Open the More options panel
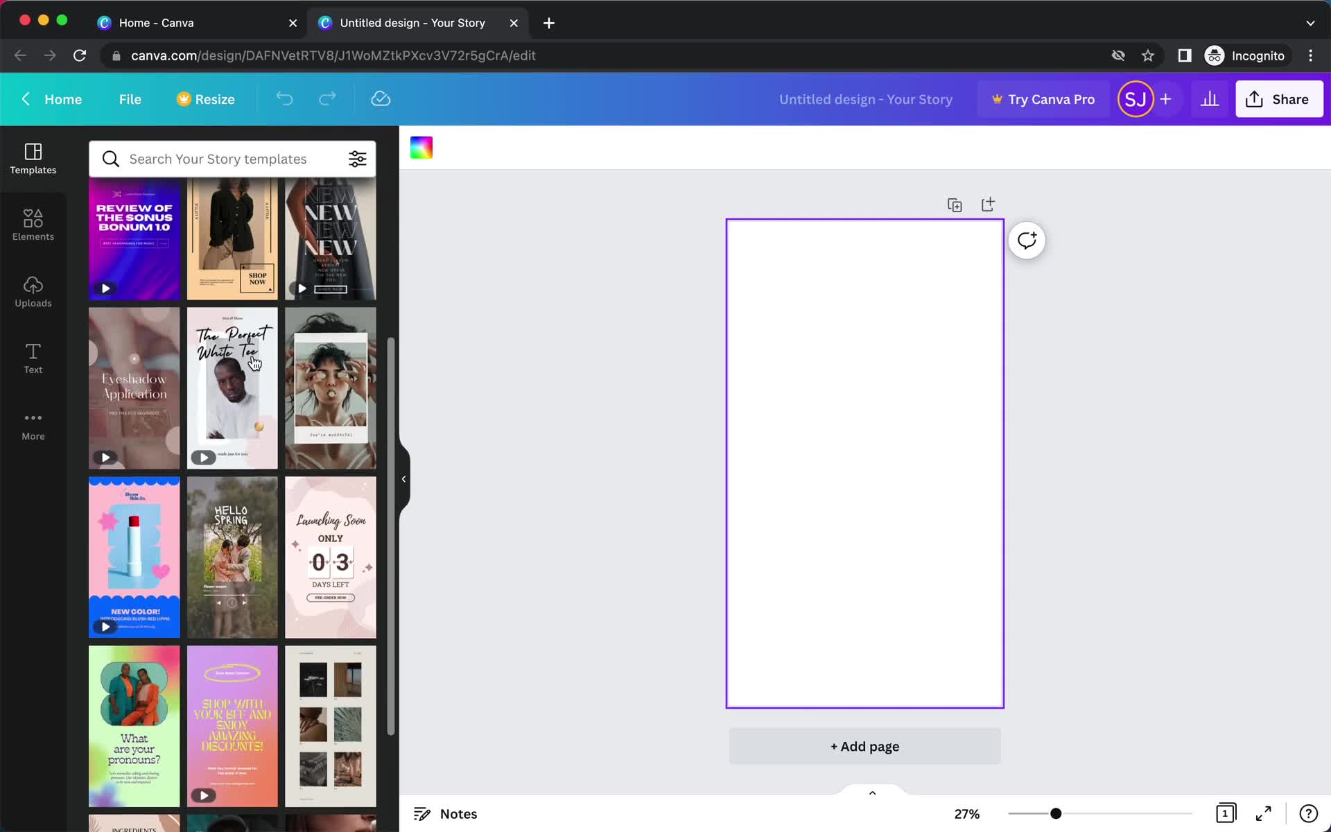This screenshot has height=832, width=1331. point(33,425)
